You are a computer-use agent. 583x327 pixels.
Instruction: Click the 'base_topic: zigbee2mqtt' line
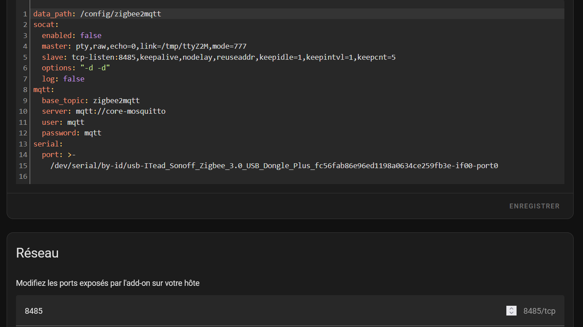91,100
